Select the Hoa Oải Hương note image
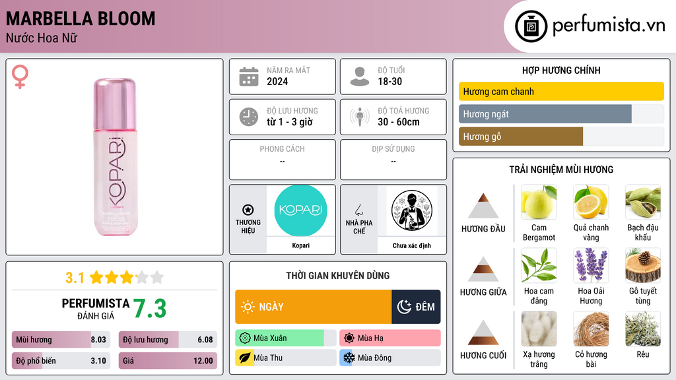This screenshot has height=380, width=676. point(591,265)
